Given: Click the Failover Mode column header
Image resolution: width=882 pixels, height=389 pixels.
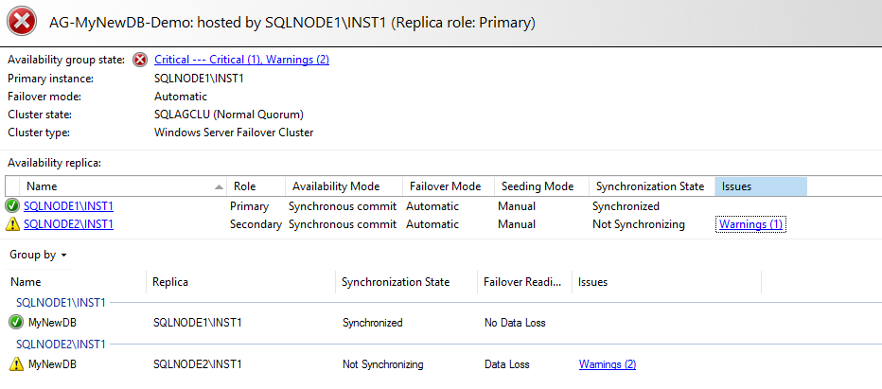Looking at the screenshot, I should 443,186.
